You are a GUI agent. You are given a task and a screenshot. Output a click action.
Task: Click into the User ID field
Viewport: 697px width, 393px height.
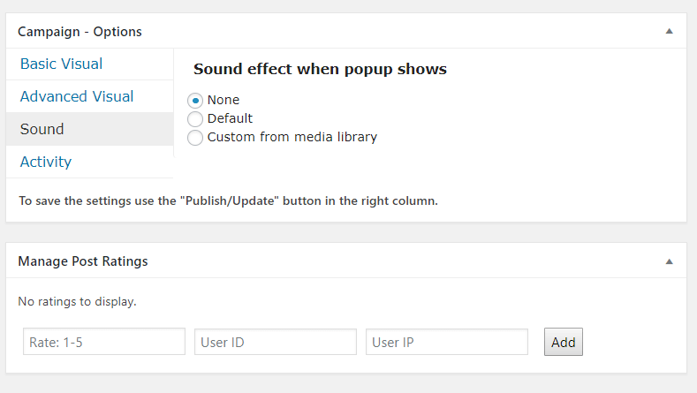coord(276,342)
